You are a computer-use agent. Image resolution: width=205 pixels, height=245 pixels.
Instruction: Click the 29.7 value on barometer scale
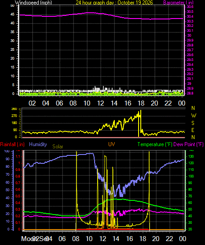(x=190, y=50)
